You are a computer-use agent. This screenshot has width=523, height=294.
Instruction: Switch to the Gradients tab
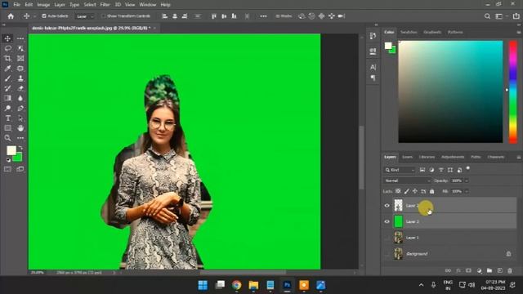coord(432,33)
